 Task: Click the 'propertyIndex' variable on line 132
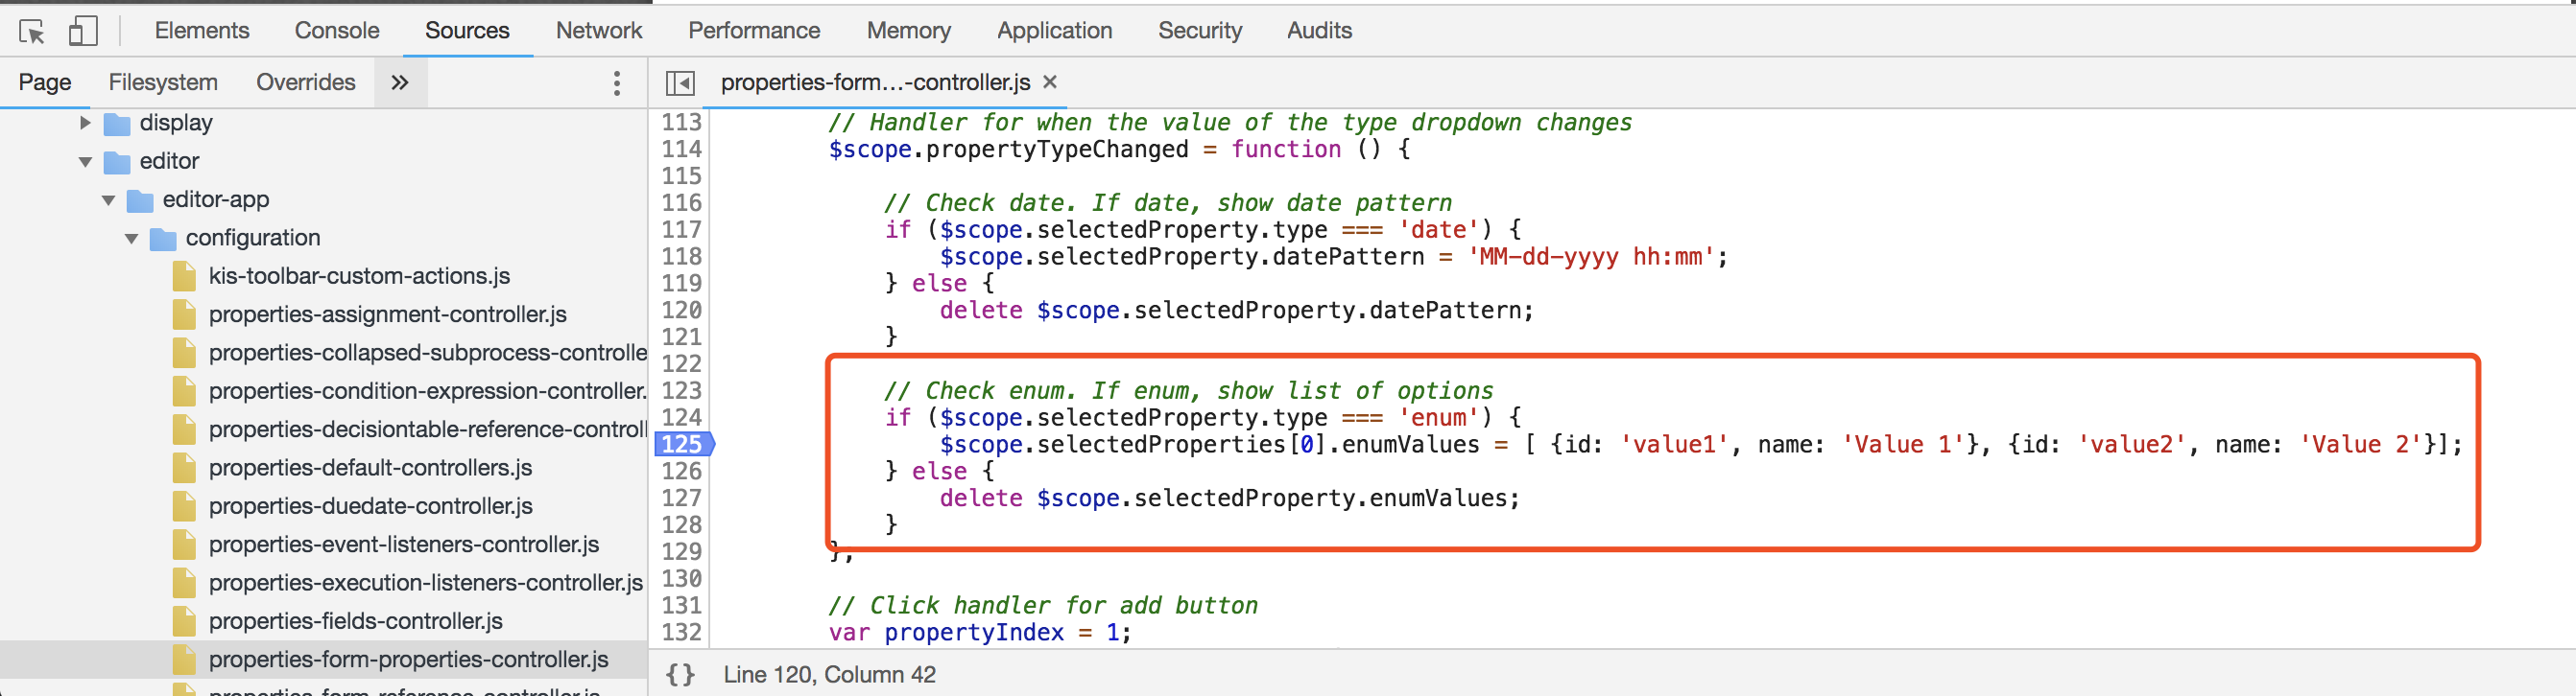974,633
